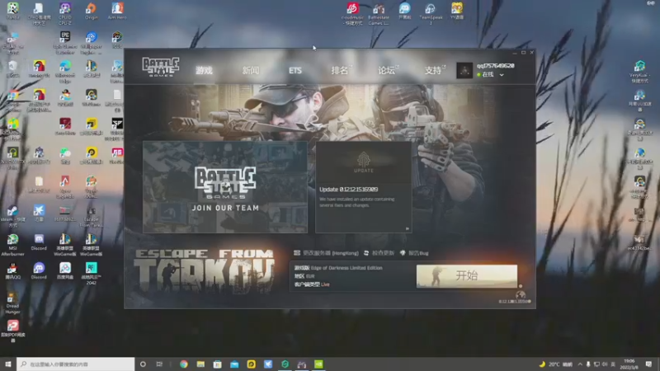
Task: Open the 支持 support tab
Action: click(x=434, y=70)
